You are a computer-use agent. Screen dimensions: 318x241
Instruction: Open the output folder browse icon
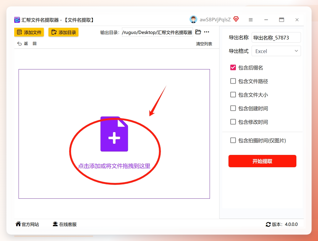(198, 32)
